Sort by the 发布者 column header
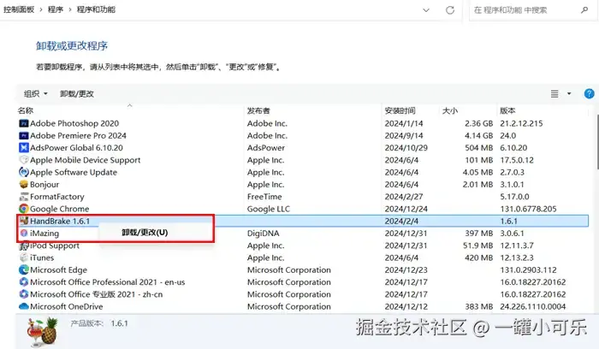 pos(258,110)
